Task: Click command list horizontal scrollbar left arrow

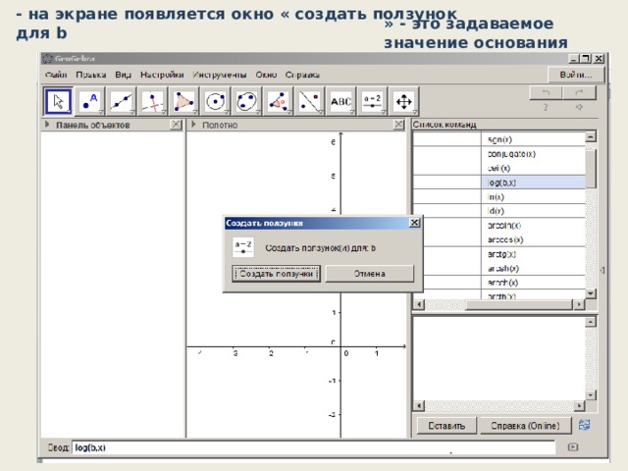Action: coord(419,304)
